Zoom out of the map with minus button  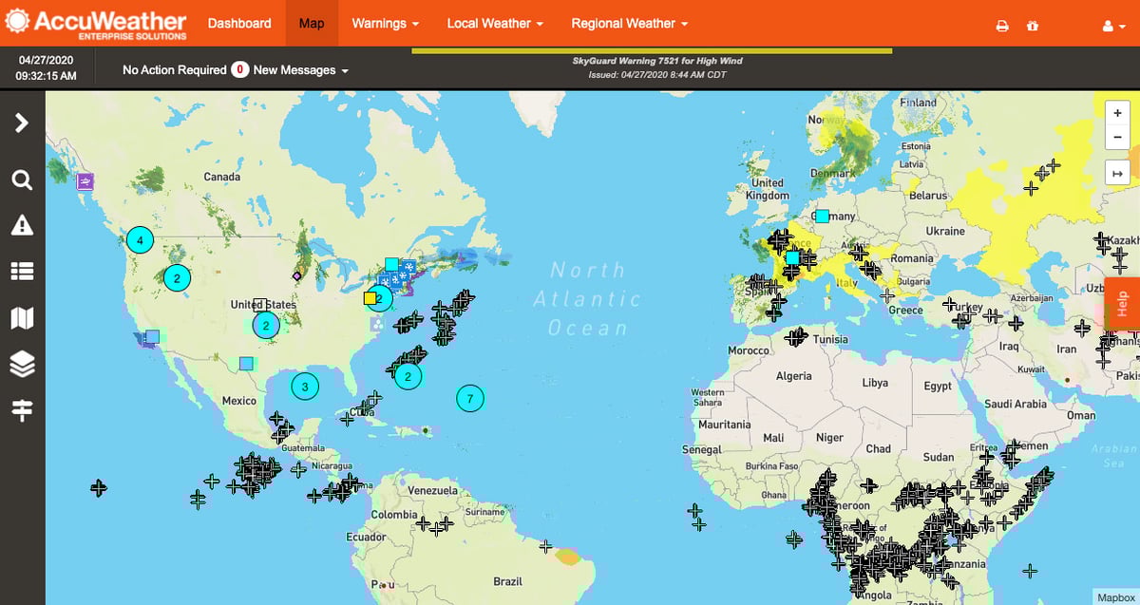(x=1118, y=137)
